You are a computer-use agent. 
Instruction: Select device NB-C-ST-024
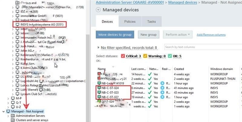(110, 88)
